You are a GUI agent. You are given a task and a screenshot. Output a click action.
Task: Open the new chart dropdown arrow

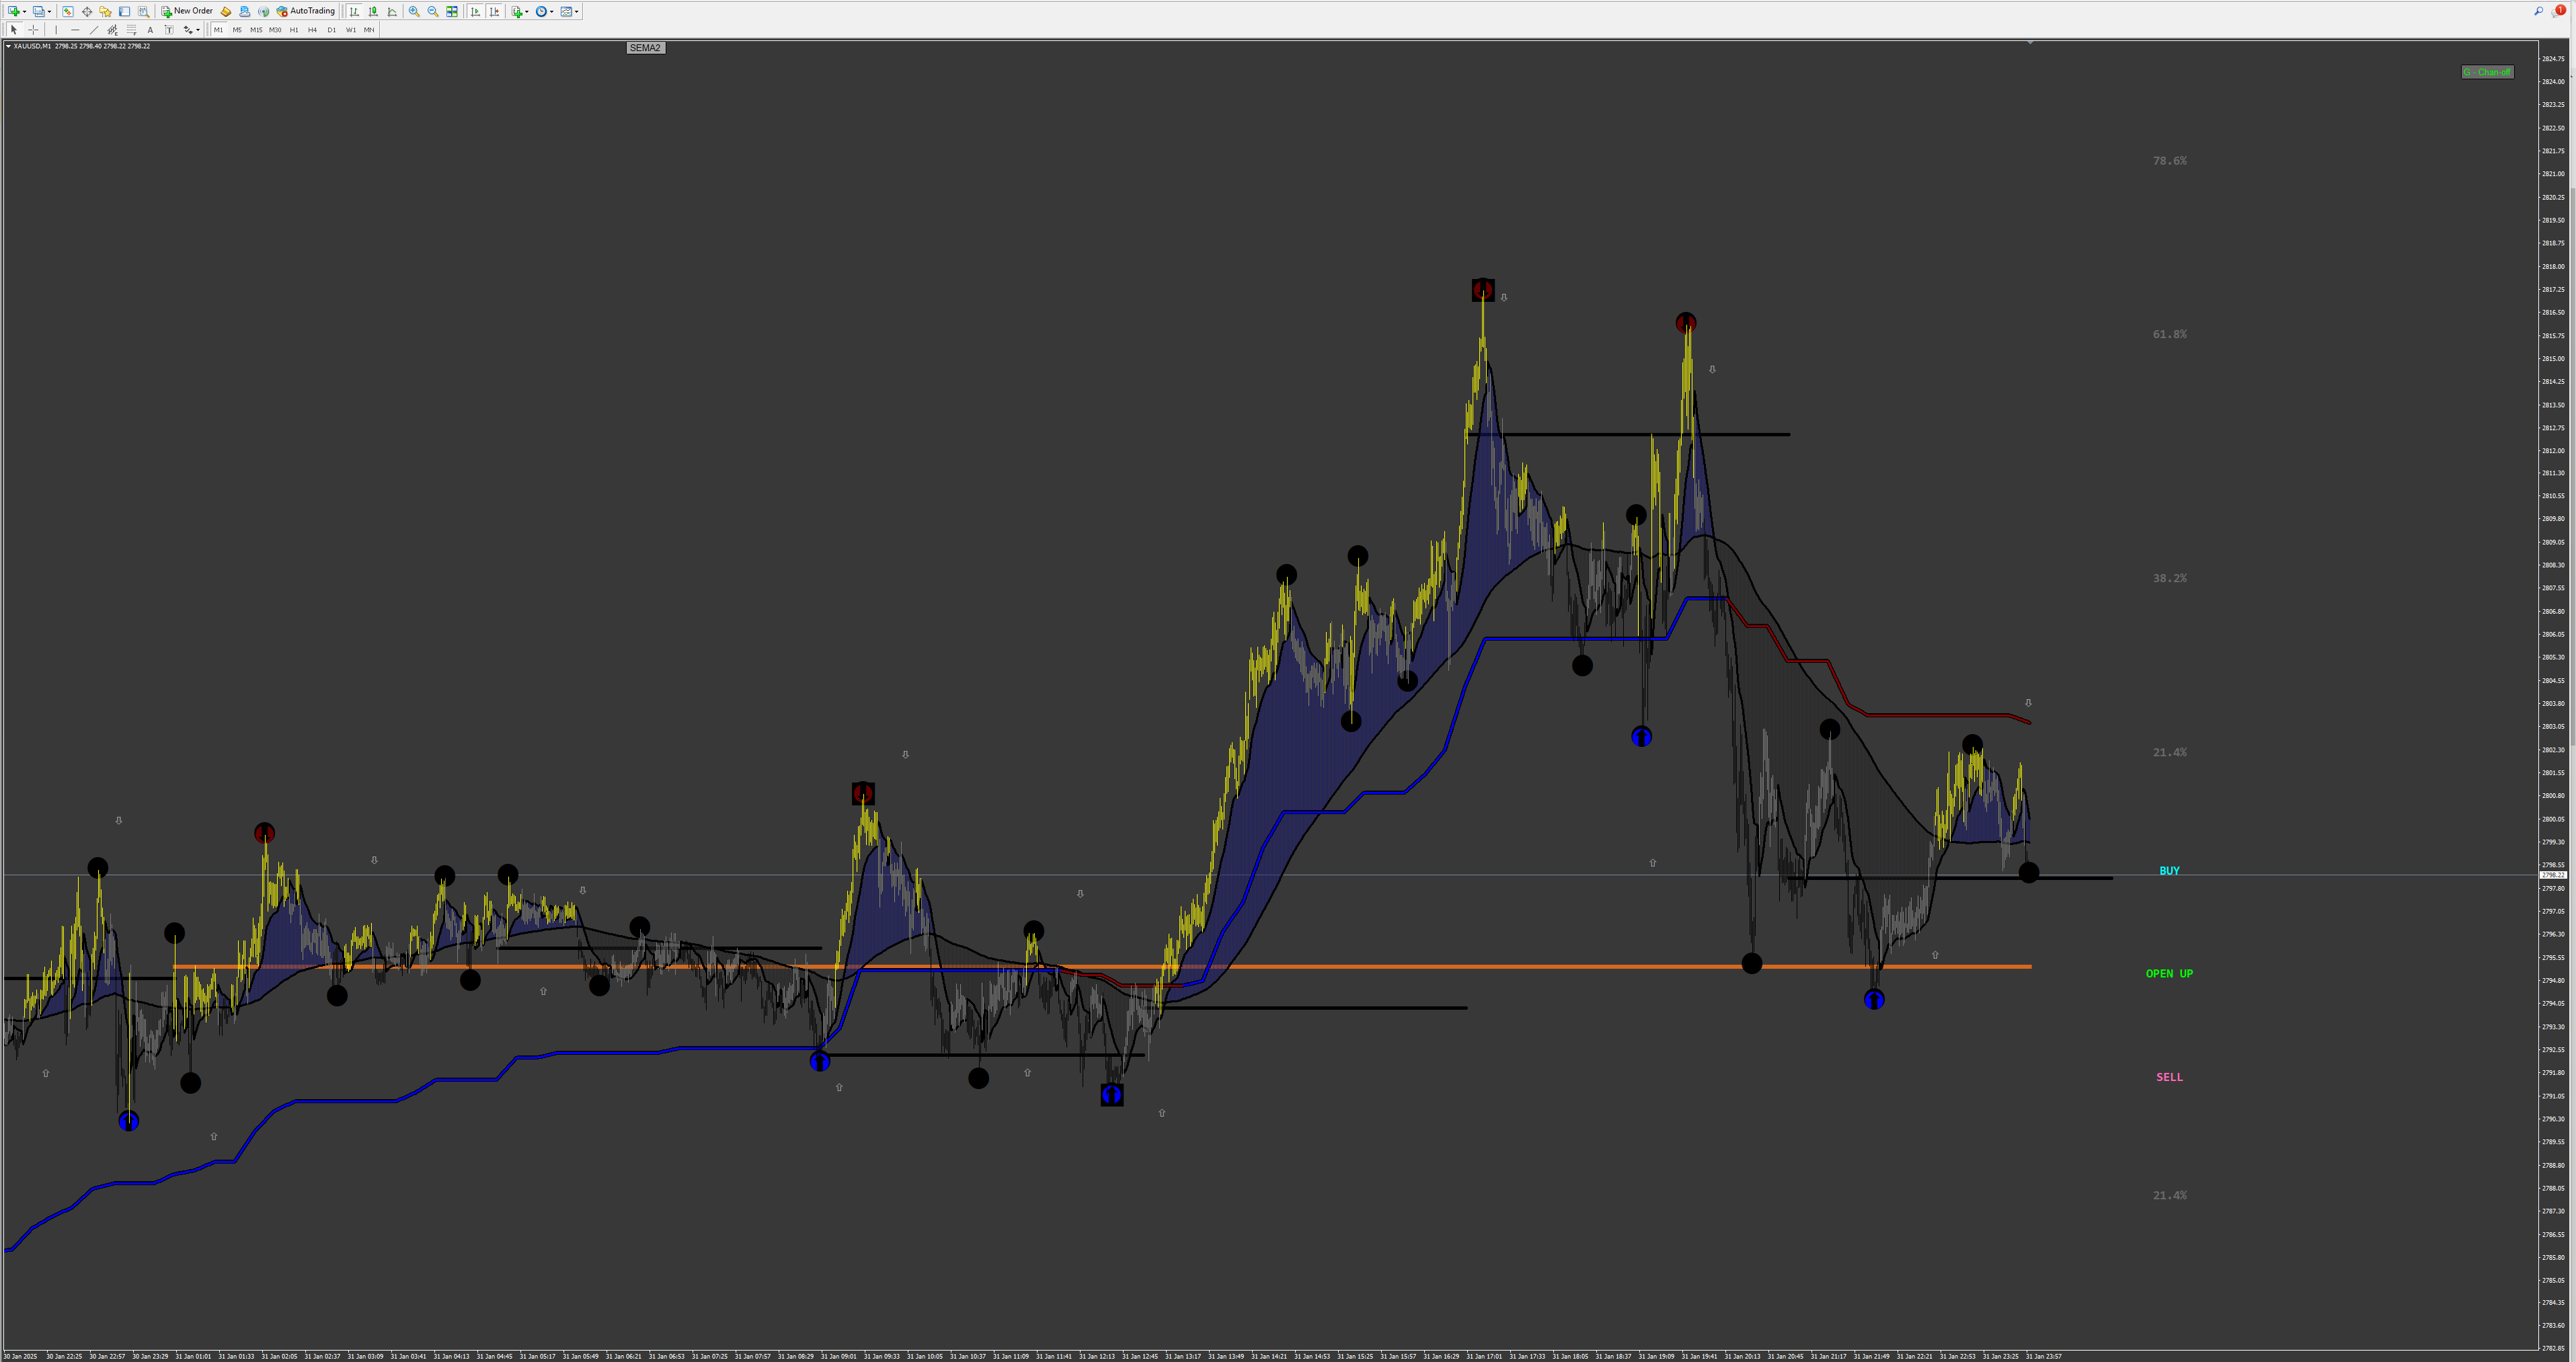[x=24, y=12]
